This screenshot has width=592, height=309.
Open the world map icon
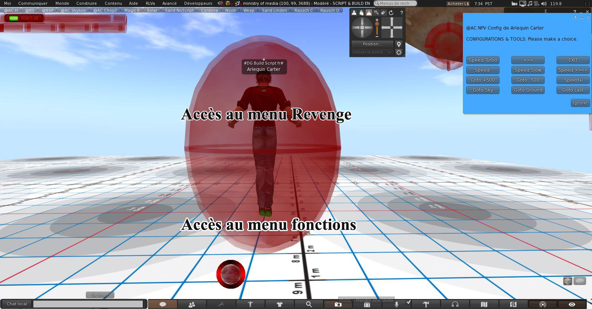coord(484,304)
